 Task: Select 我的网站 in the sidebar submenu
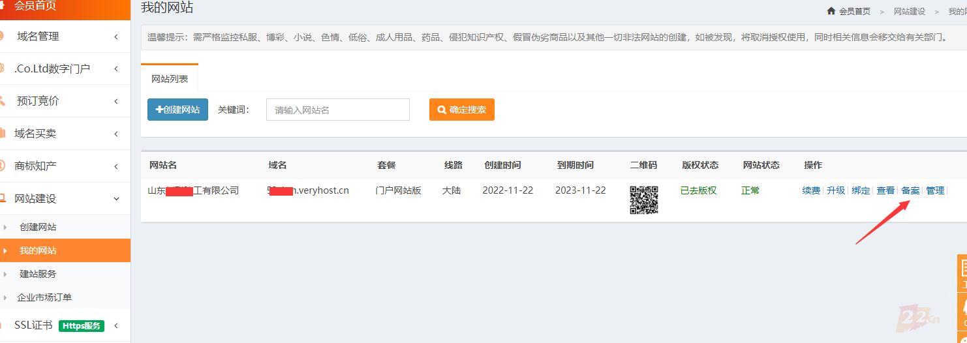tap(65, 250)
